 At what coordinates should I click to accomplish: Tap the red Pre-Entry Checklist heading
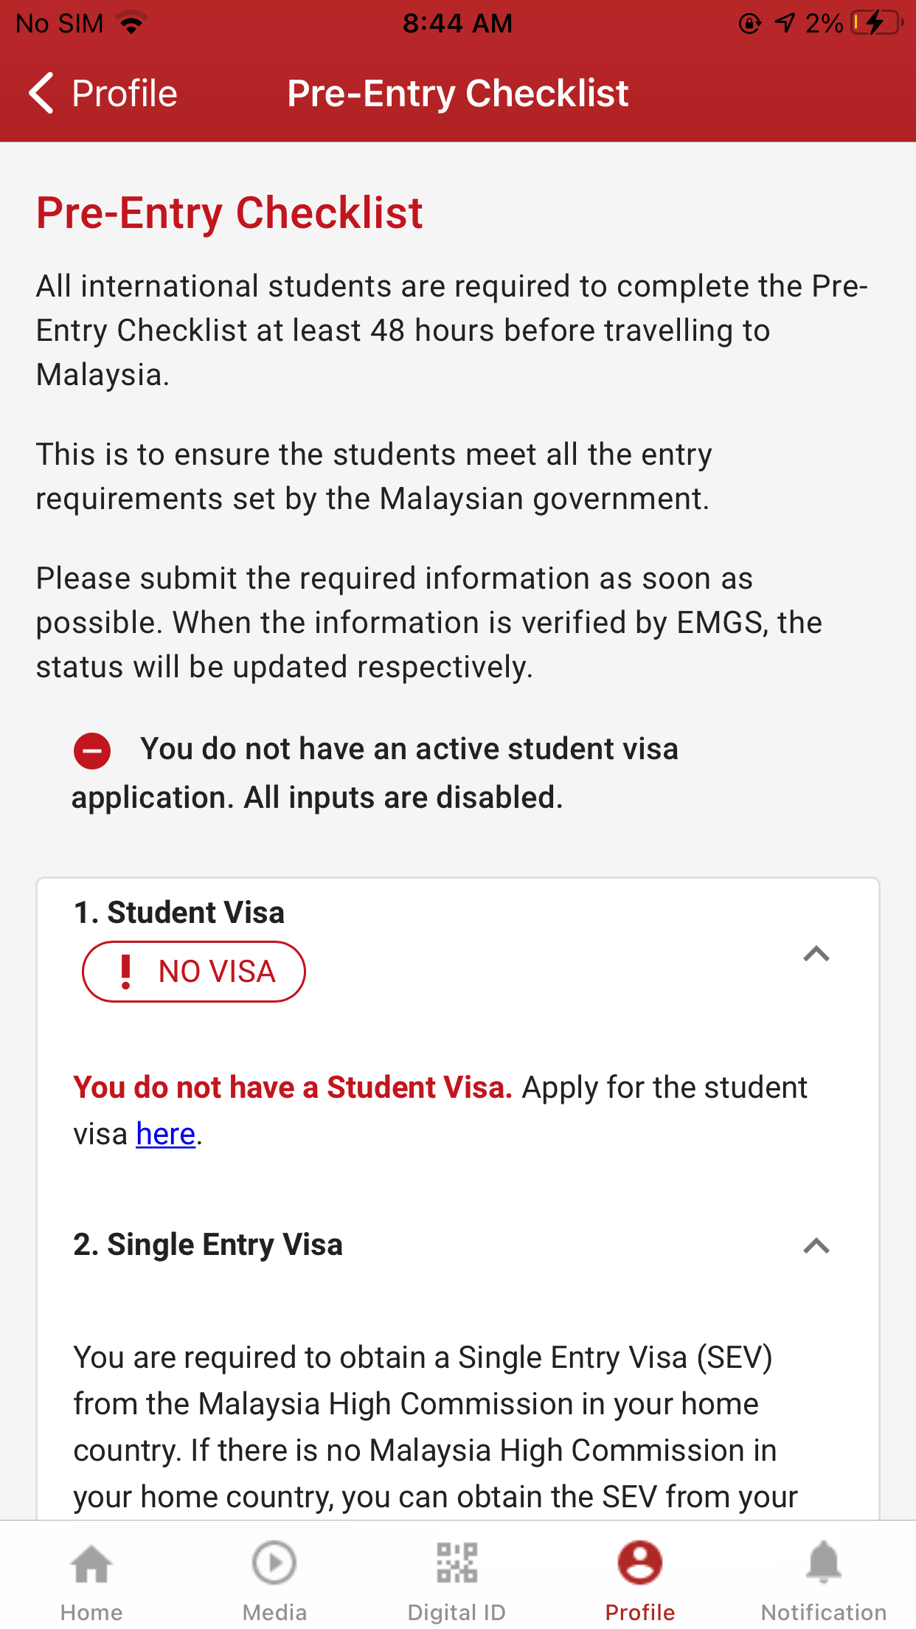tap(229, 213)
